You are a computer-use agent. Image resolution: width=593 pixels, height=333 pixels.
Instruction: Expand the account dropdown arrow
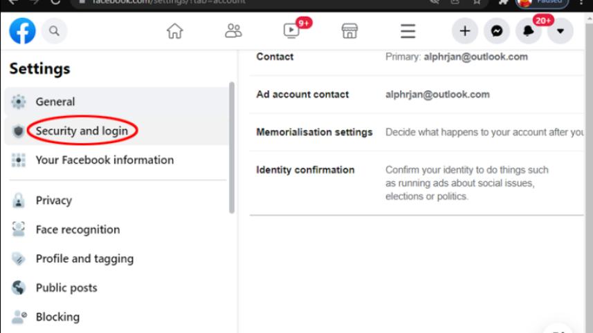point(560,31)
